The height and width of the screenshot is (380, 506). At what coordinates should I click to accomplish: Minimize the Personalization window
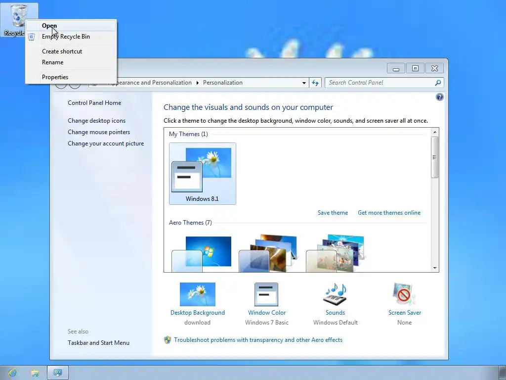coord(396,68)
